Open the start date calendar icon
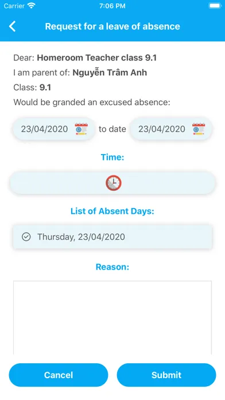This screenshot has height=400, width=225. pos(82,129)
